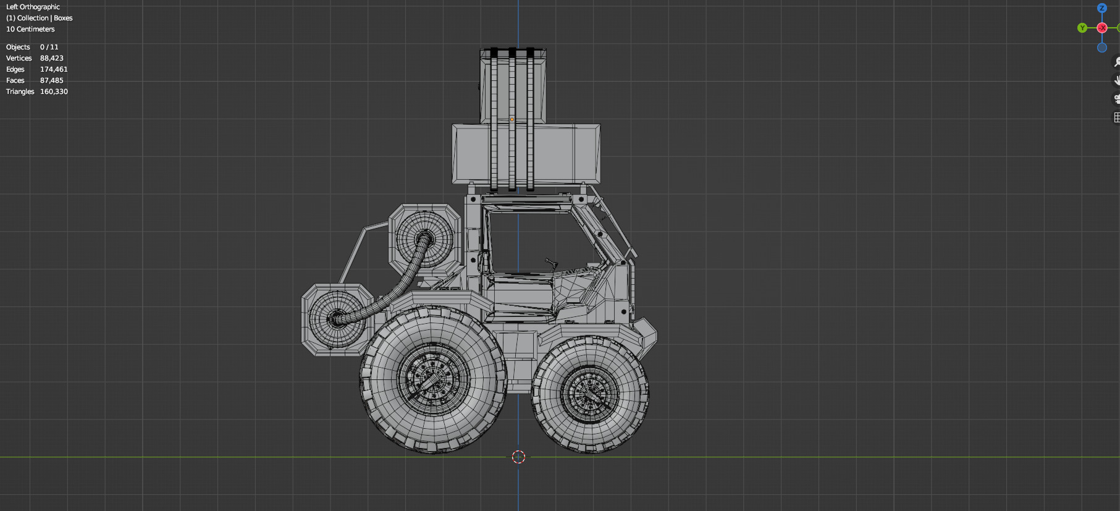The height and width of the screenshot is (511, 1120).
Task: Click the Objects '0 / 11' statistic
Action: coord(49,47)
